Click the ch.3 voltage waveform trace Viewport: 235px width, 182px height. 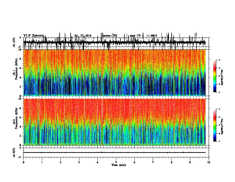(115, 153)
